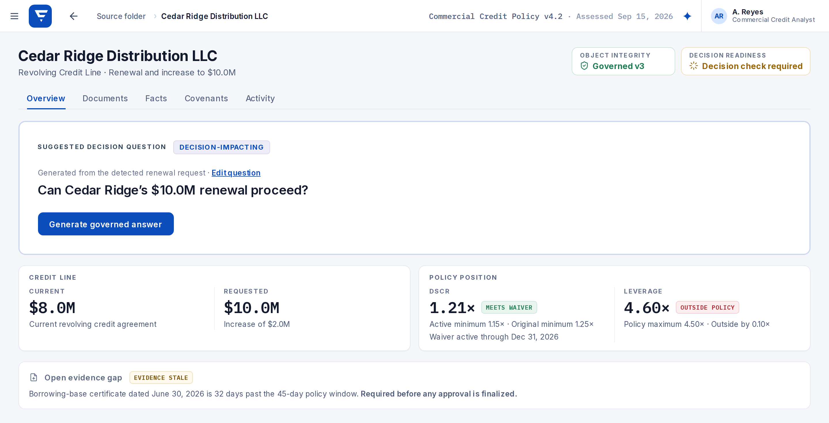The image size is (829, 423).
Task: Generate the governed answer
Action: click(106, 224)
